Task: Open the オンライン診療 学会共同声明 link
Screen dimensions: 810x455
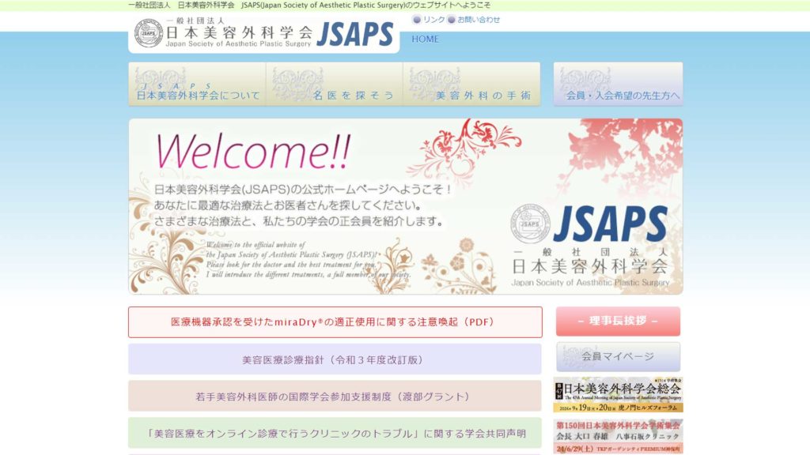Action: pyautogui.click(x=335, y=434)
